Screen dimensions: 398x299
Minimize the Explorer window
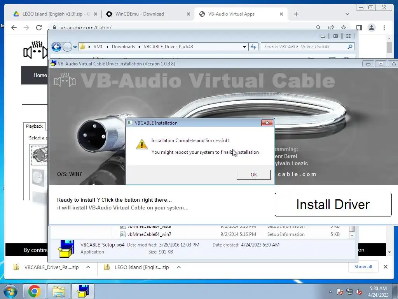[x=323, y=36]
